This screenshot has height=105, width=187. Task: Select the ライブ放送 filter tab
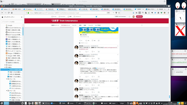98,25
